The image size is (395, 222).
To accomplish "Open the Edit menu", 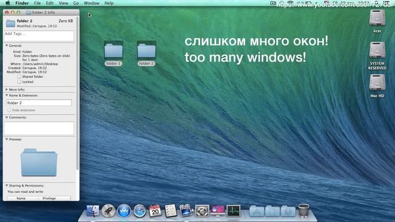I will tap(49, 3).
